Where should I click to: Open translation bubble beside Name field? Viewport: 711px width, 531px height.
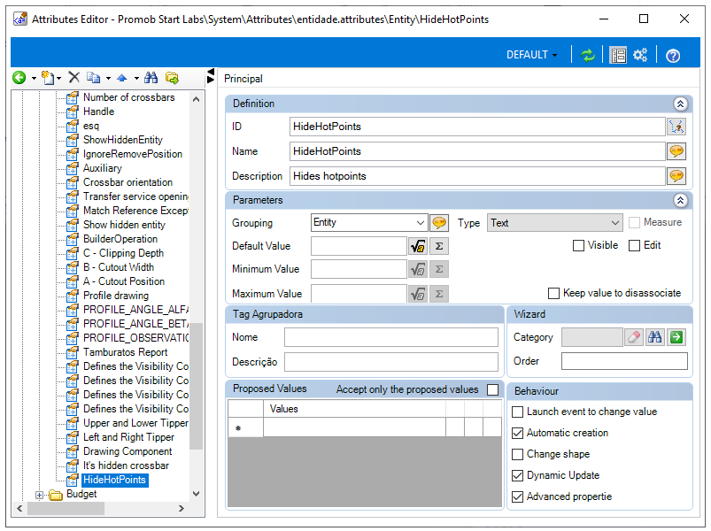pos(676,151)
